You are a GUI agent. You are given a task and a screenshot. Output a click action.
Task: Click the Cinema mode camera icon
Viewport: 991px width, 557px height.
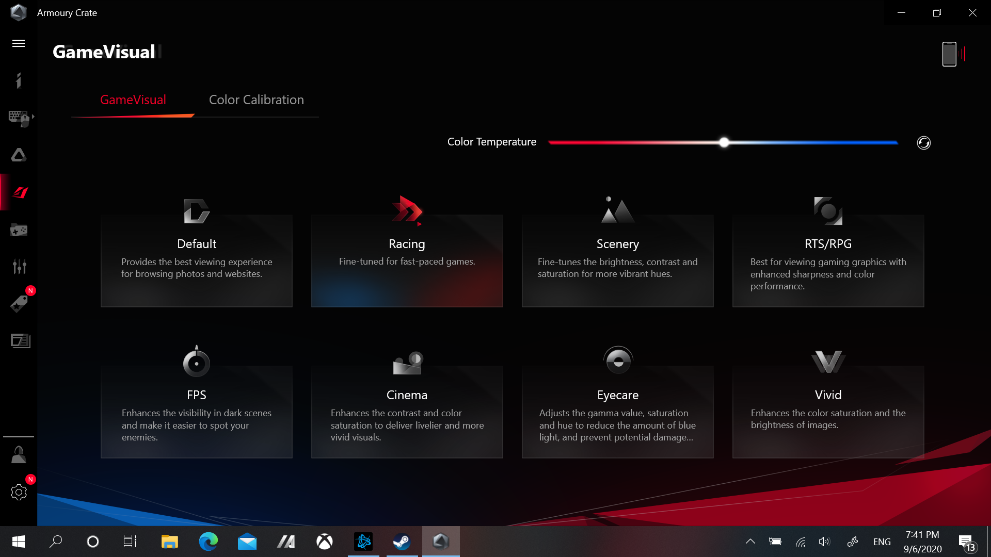408,363
